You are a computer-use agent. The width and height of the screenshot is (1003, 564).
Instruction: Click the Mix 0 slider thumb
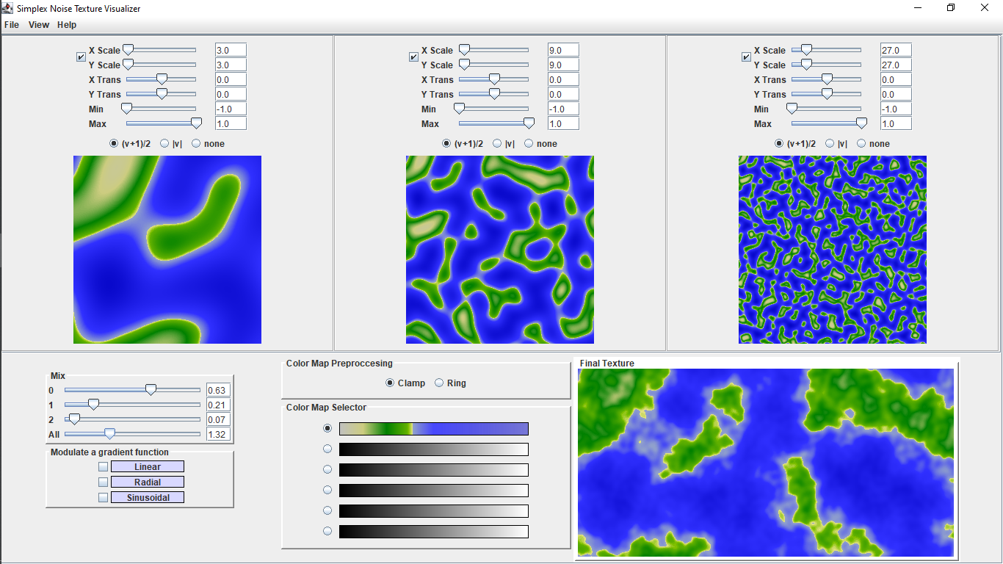[151, 390]
